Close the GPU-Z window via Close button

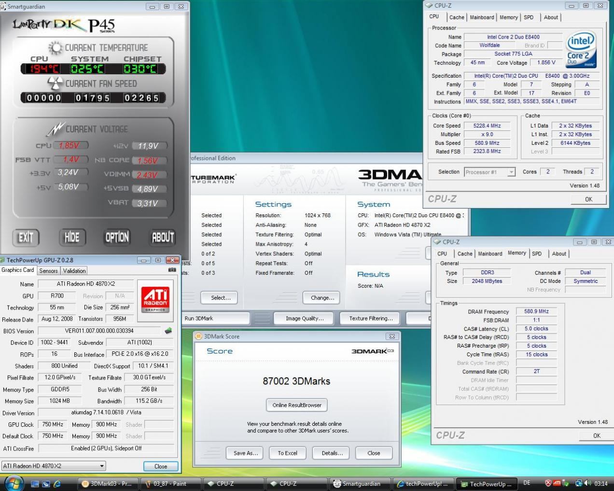[161, 466]
